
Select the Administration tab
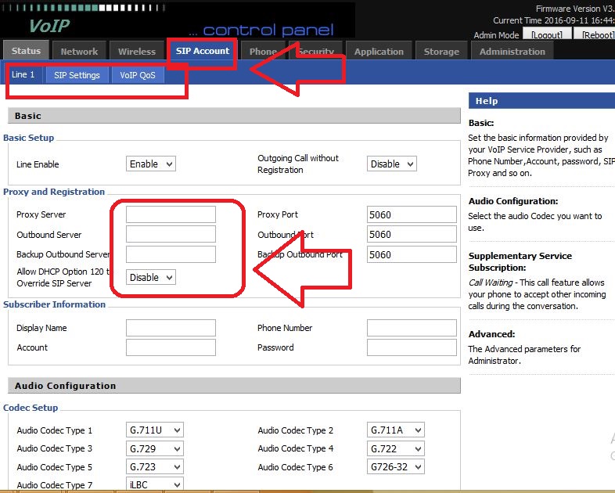[x=512, y=52]
